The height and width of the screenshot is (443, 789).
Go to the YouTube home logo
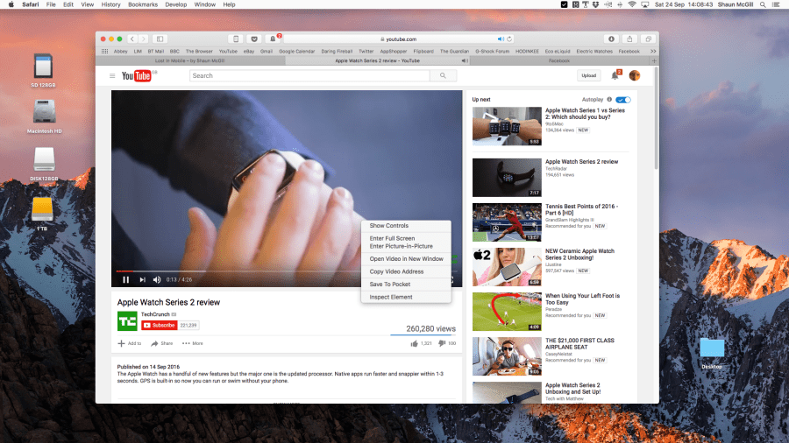(x=137, y=76)
